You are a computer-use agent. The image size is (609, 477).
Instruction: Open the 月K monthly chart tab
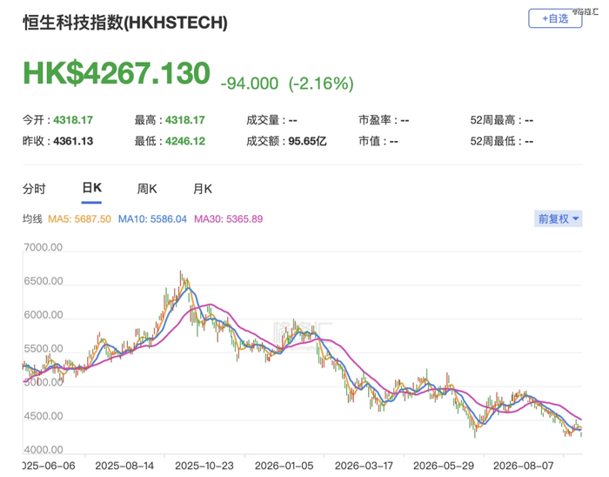[x=203, y=189]
